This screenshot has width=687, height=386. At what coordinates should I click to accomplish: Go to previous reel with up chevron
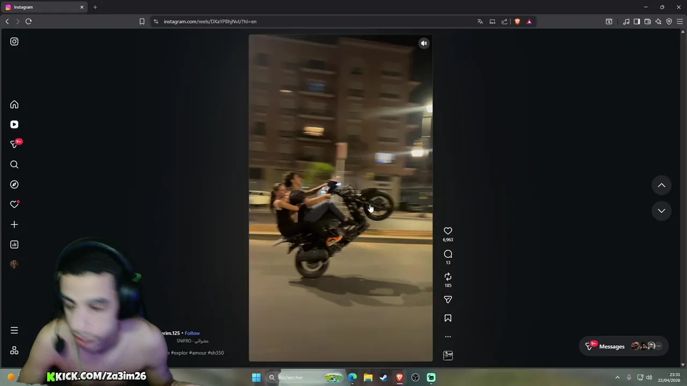point(662,185)
